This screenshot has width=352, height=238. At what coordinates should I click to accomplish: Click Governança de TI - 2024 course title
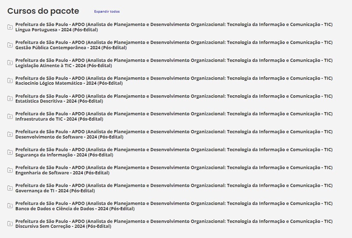coord(55,191)
